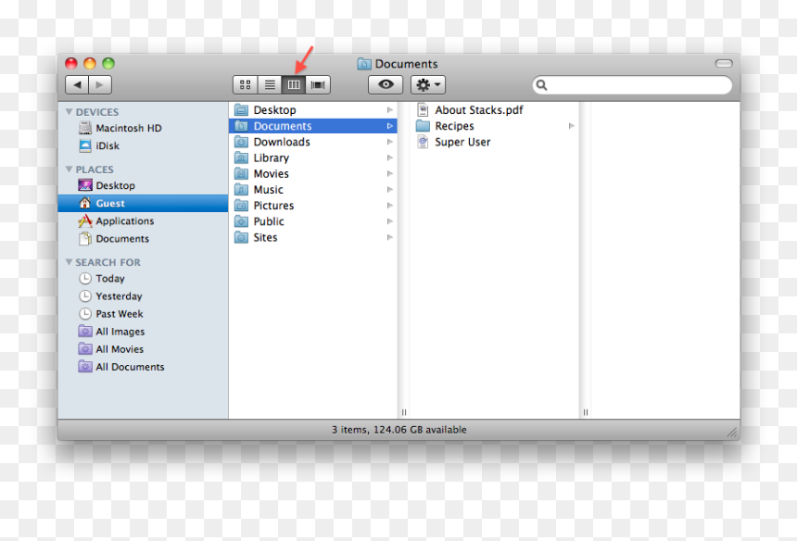Select the Desktop folder in column
Image resolution: width=797 pixels, height=541 pixels.
coord(313,110)
